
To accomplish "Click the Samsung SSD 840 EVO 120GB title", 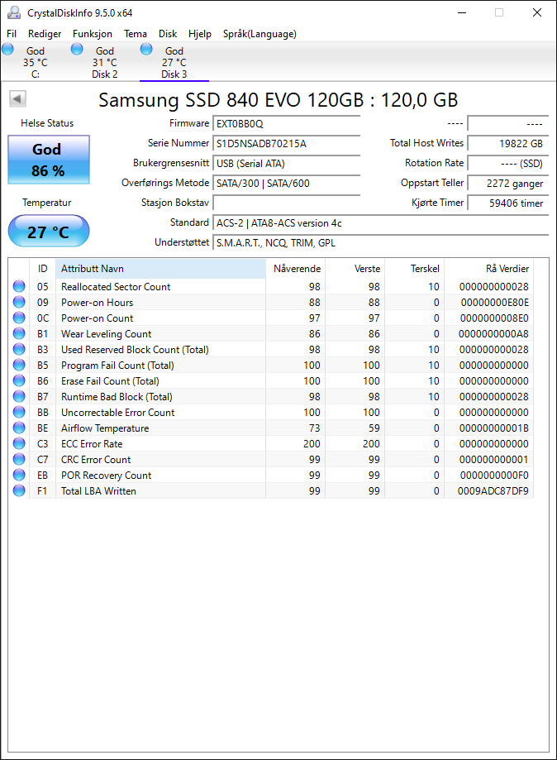I will point(278,100).
